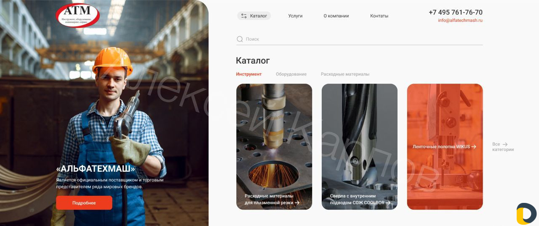Click arrow on plasma cutting consumables card
This screenshot has height=226, width=539.
(x=297, y=202)
